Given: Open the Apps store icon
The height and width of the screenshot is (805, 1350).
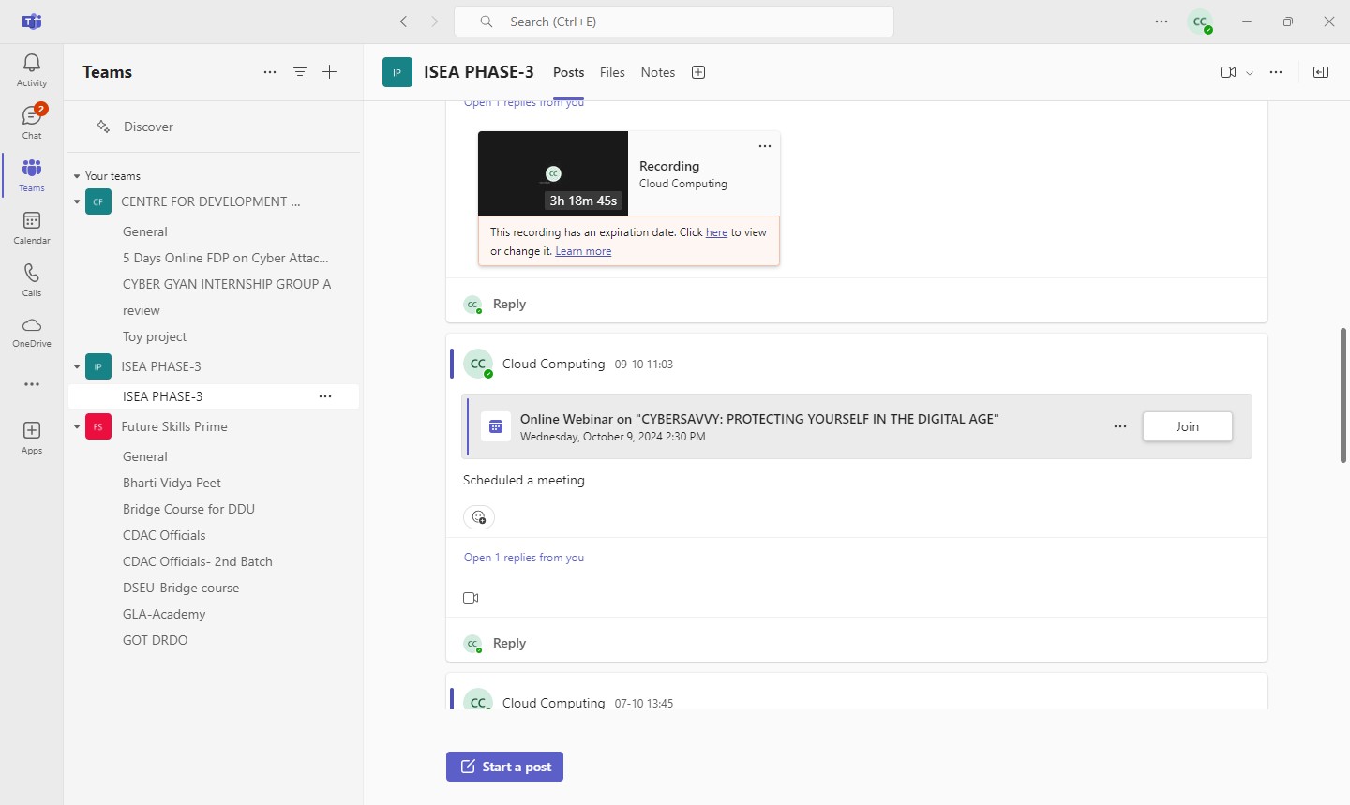Looking at the screenshot, I should click(x=32, y=437).
